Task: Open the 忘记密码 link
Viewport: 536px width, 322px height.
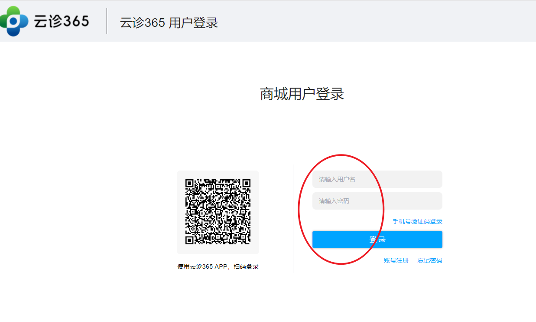Action: pos(430,260)
